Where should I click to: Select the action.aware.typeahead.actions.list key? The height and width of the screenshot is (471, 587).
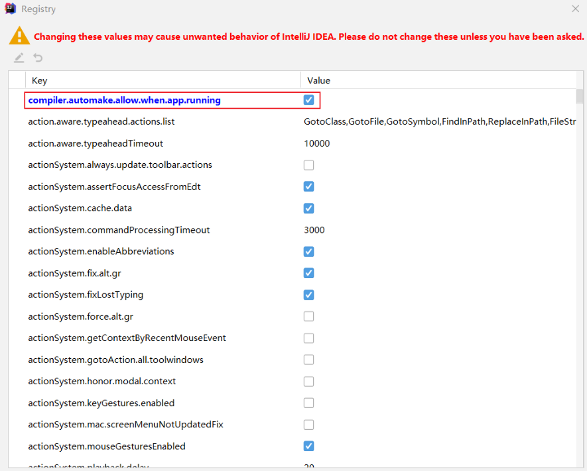pos(101,121)
